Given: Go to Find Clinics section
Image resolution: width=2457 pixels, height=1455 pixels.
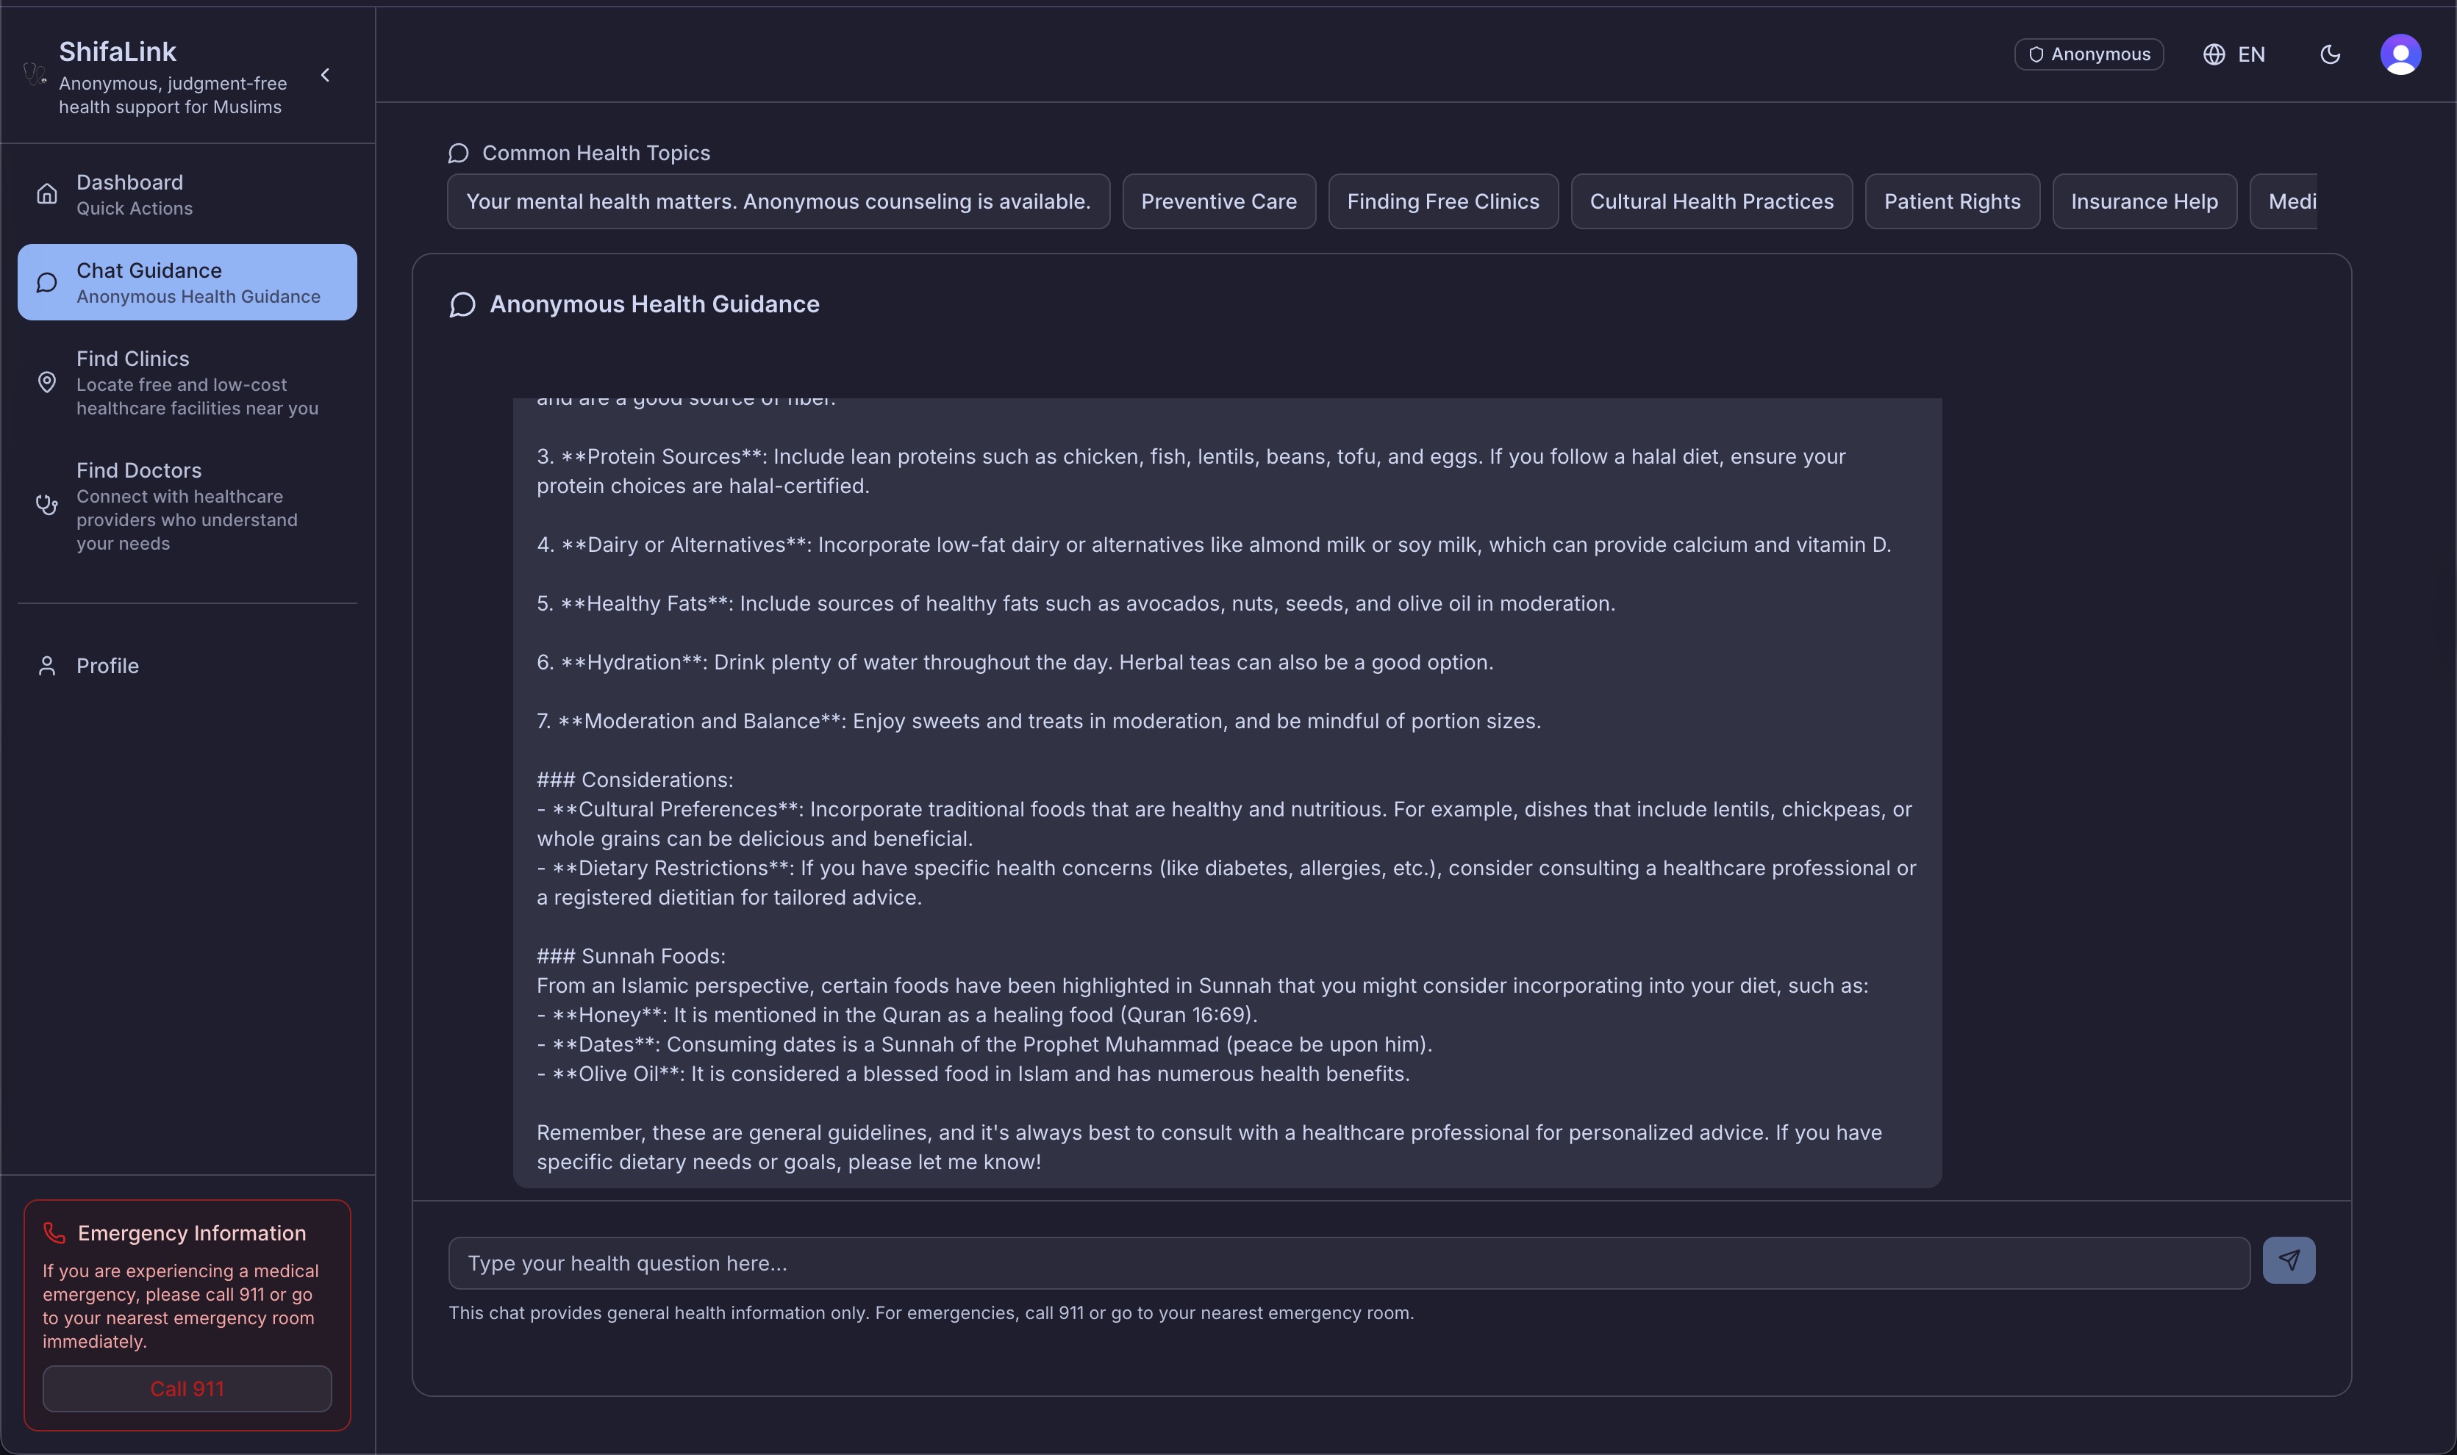Looking at the screenshot, I should [187, 382].
